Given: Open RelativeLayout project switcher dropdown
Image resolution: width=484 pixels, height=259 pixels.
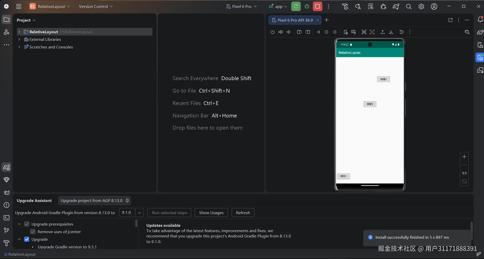Looking at the screenshot, I should click(x=50, y=6).
